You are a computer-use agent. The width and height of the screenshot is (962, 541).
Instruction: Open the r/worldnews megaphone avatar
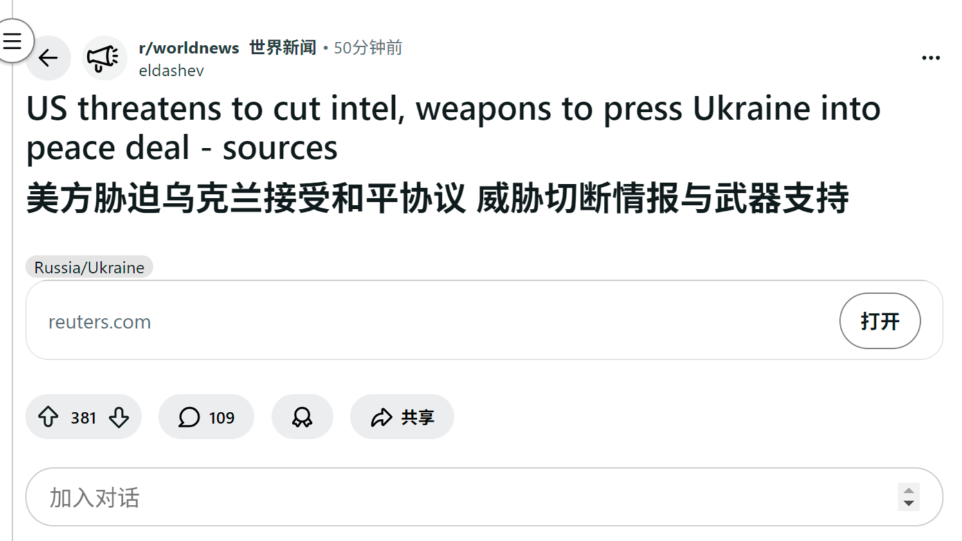(x=104, y=58)
